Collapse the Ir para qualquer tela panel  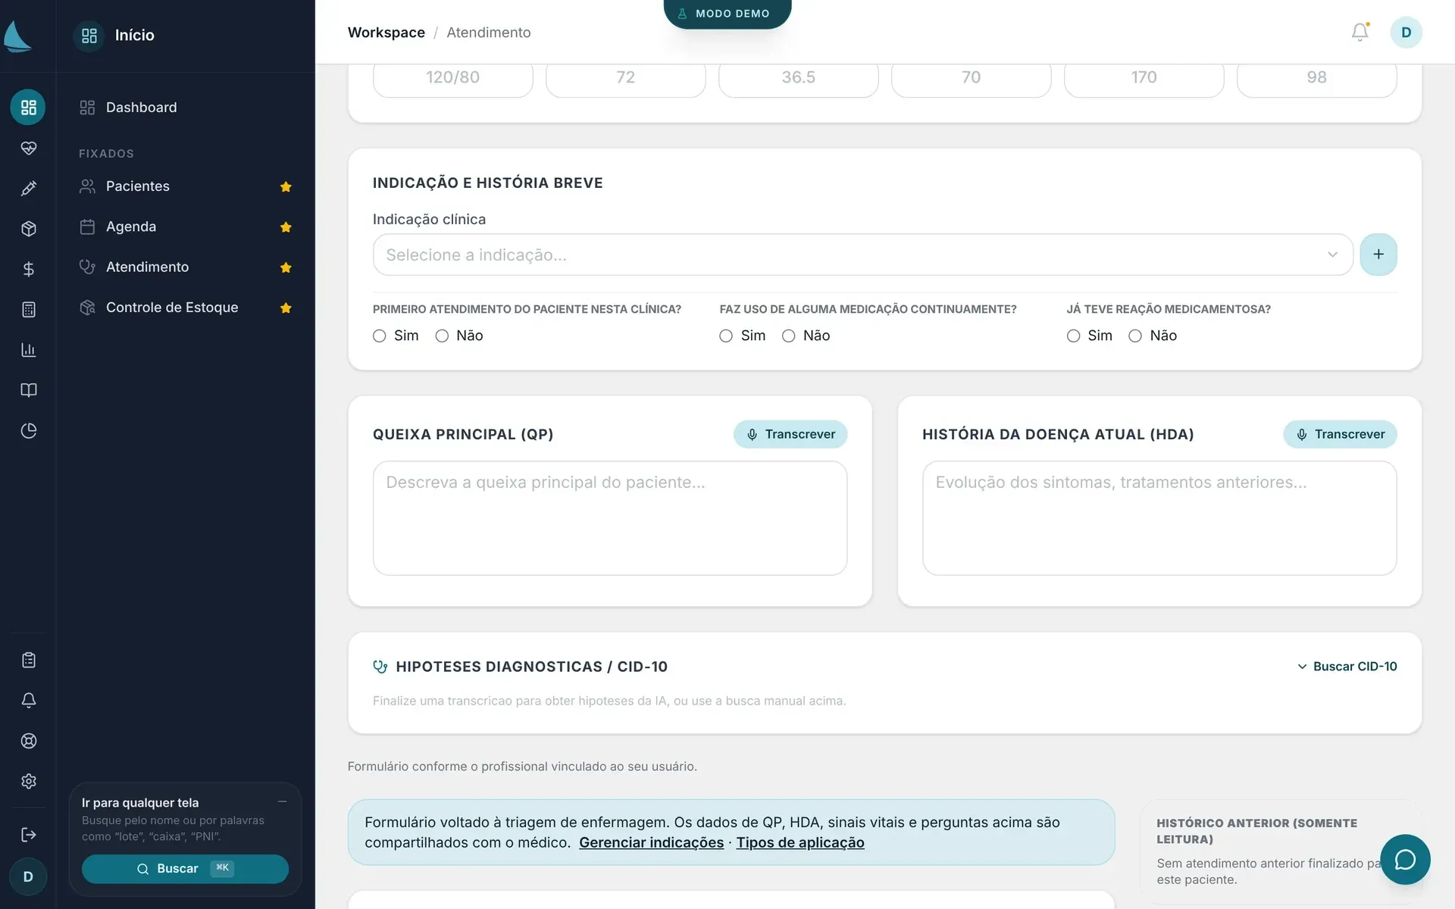pyautogui.click(x=282, y=801)
